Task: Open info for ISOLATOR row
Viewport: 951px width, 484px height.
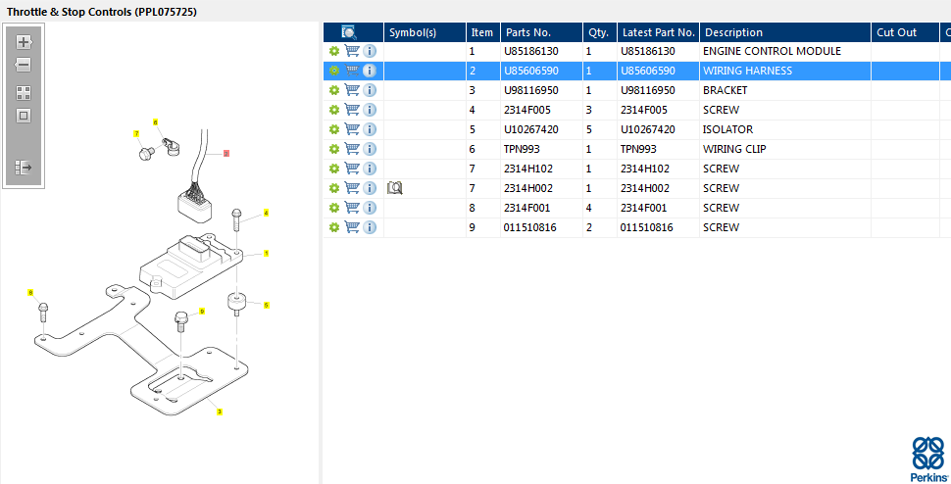Action: (370, 129)
